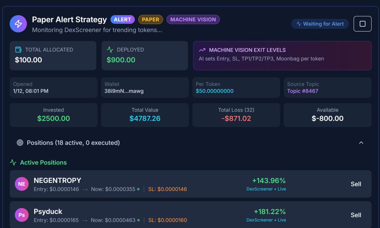Click NEGENTROPY Entry: $0.0000146 text

(56, 189)
